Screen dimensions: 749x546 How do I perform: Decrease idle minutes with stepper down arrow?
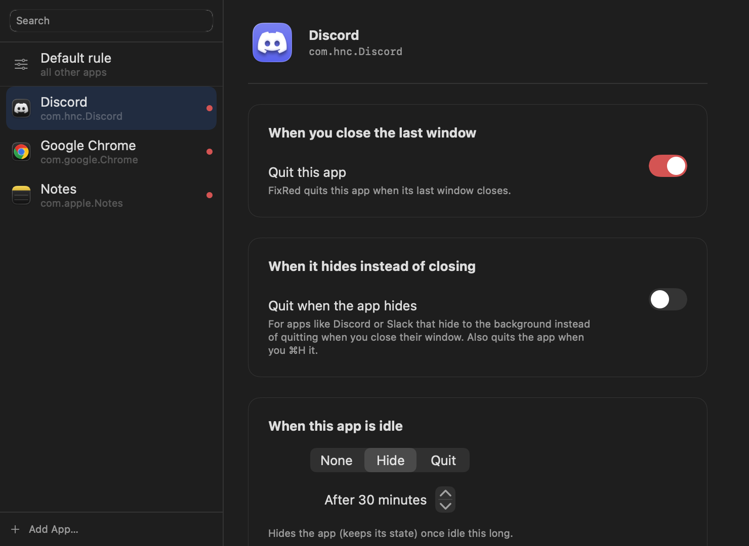point(445,506)
